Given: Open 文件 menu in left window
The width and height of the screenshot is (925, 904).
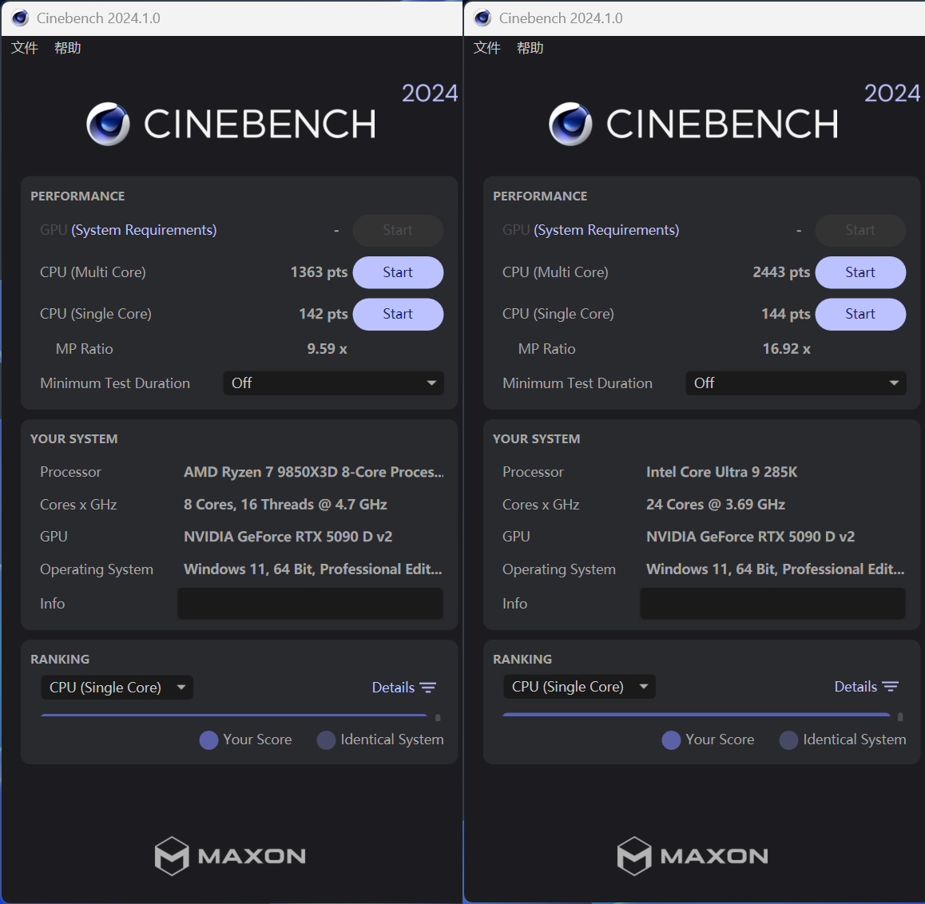Looking at the screenshot, I should point(25,48).
